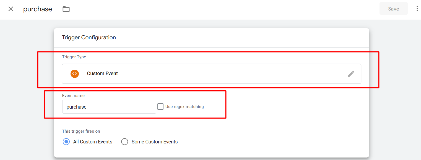The height and width of the screenshot is (160, 421).
Task: Click the "Custom Event" trigger type text
Action: click(x=102, y=74)
